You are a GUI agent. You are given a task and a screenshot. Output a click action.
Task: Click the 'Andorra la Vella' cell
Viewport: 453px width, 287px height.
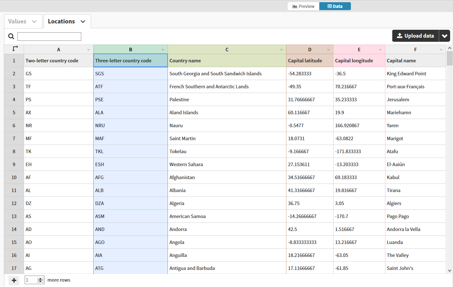[415, 229]
